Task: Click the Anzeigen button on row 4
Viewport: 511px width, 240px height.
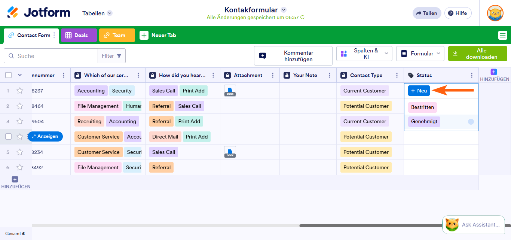Action: pyautogui.click(x=45, y=136)
